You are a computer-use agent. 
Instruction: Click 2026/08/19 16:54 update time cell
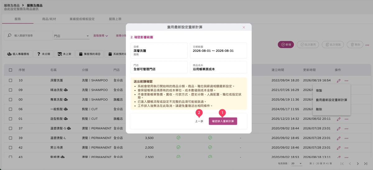point(317,80)
